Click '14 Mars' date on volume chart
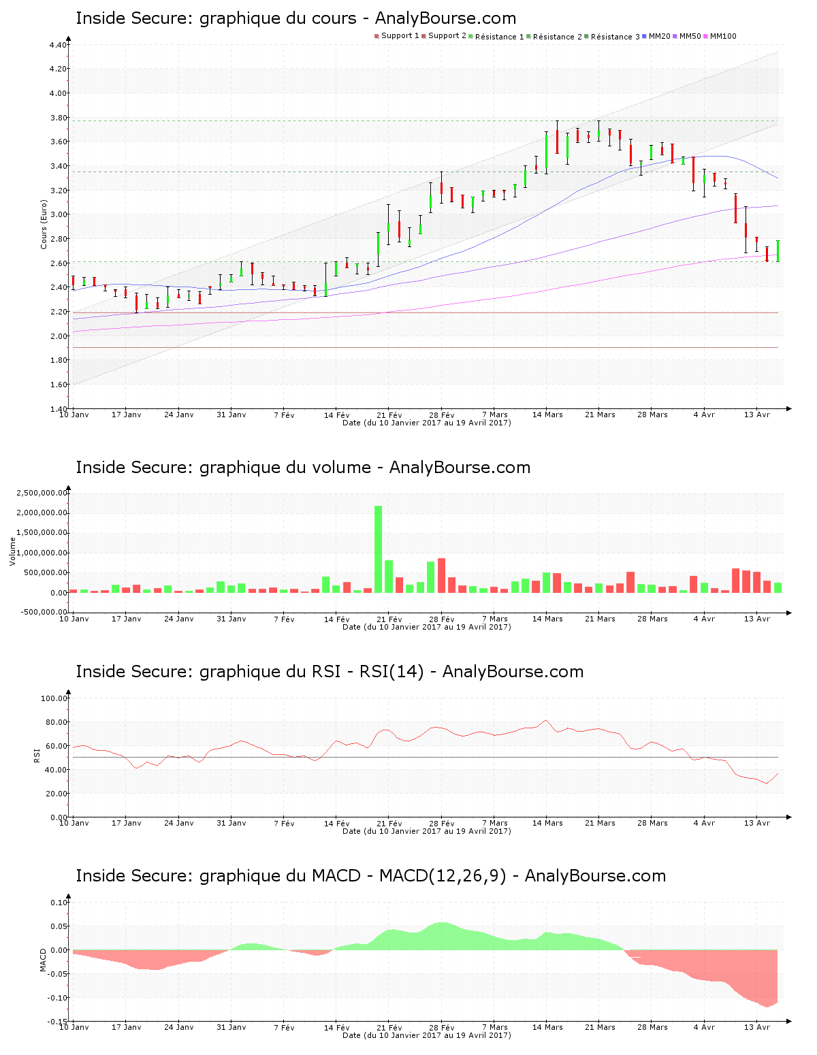817x1055 pixels. point(547,619)
